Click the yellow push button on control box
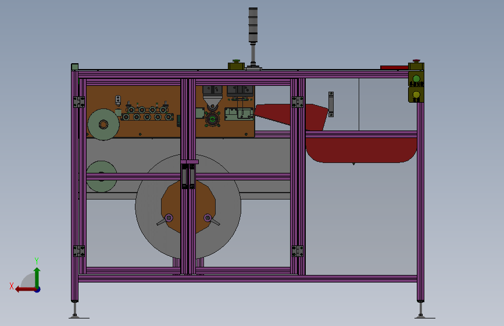This screenshot has height=326, width=504. pyautogui.click(x=416, y=95)
